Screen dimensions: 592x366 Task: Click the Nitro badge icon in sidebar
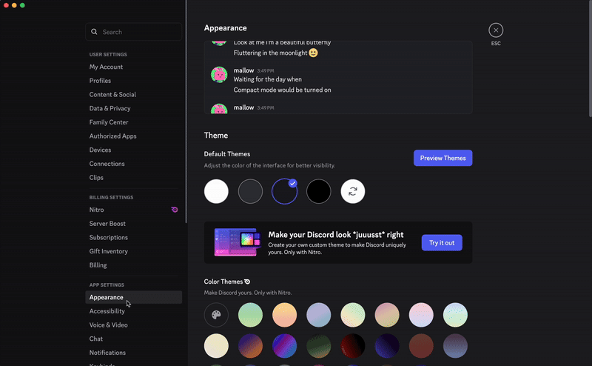(175, 210)
